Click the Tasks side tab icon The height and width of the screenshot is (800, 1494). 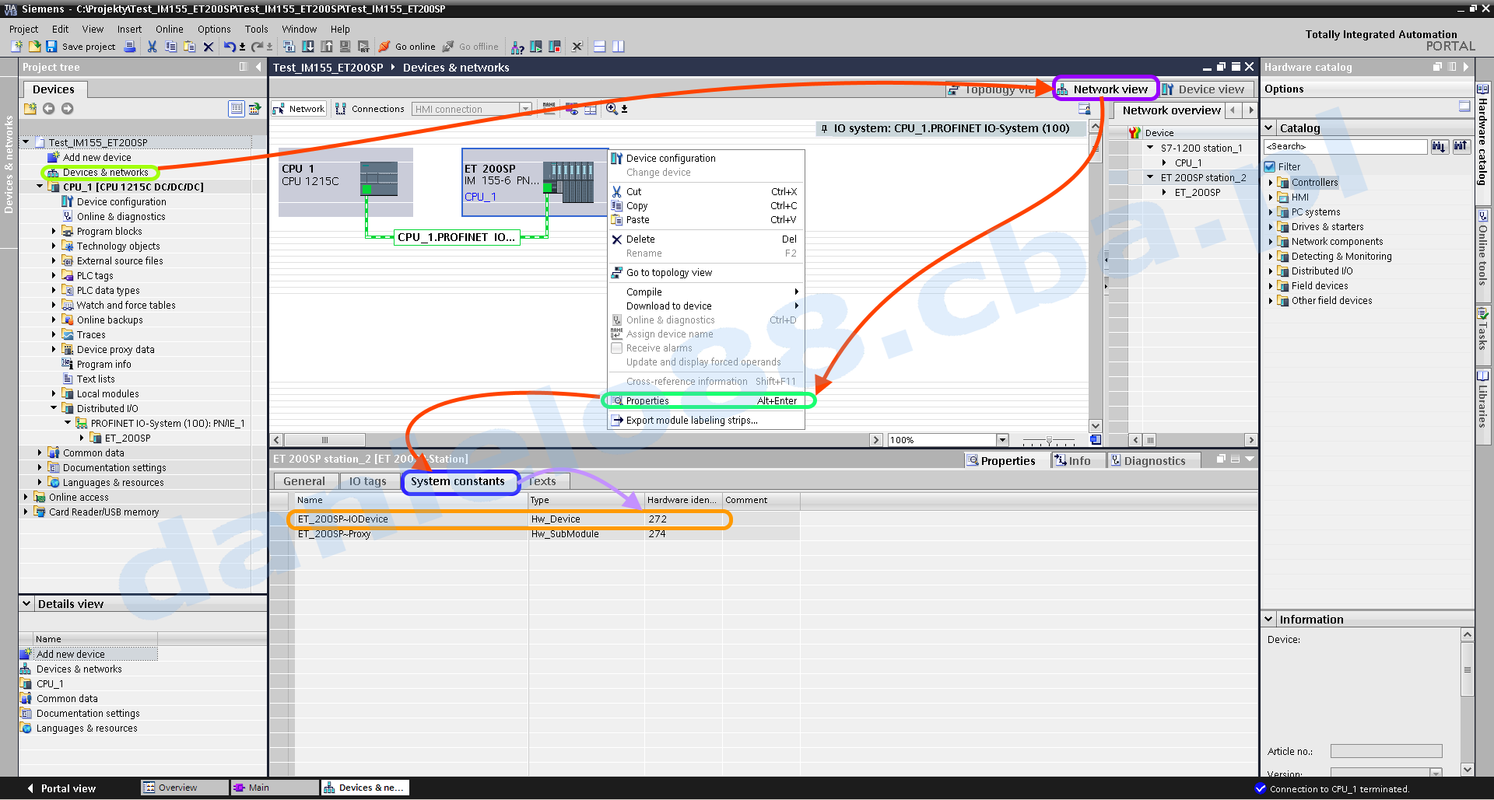click(1483, 314)
